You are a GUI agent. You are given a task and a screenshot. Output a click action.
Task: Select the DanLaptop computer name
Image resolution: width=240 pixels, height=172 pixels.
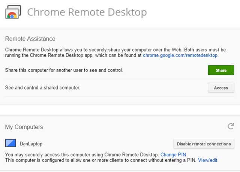tap(31, 144)
